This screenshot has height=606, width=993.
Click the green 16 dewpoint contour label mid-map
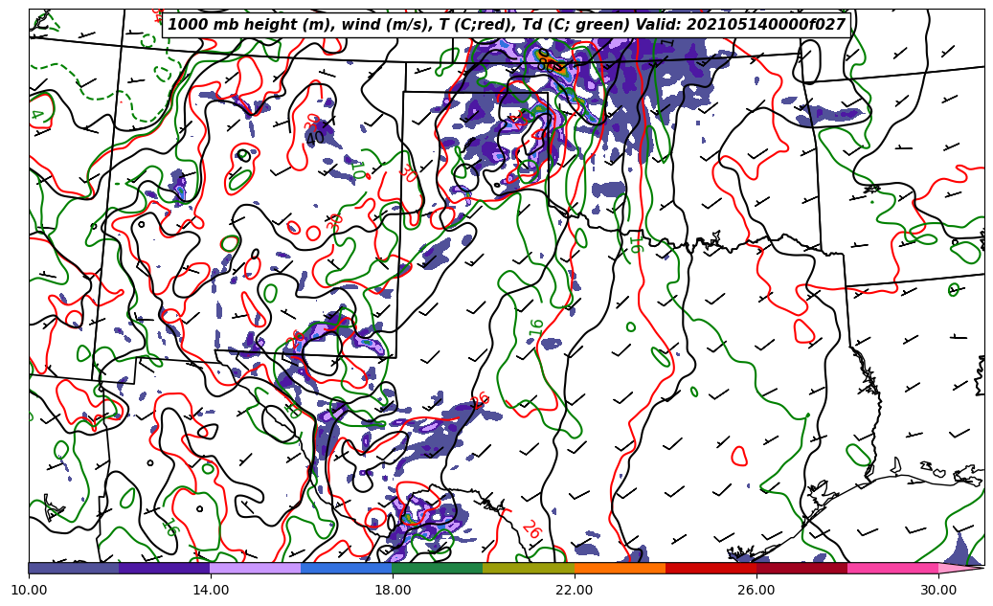[536, 327]
